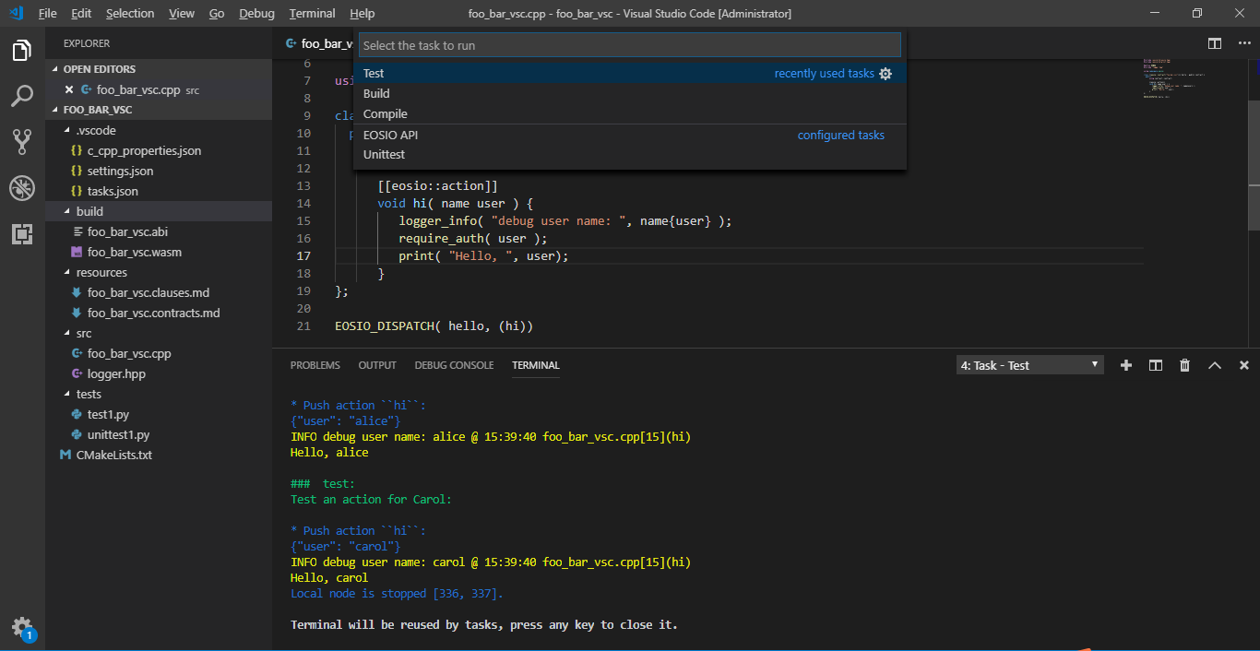
Task: Open foo_bar_vsc.wasm file
Action: tap(159, 252)
